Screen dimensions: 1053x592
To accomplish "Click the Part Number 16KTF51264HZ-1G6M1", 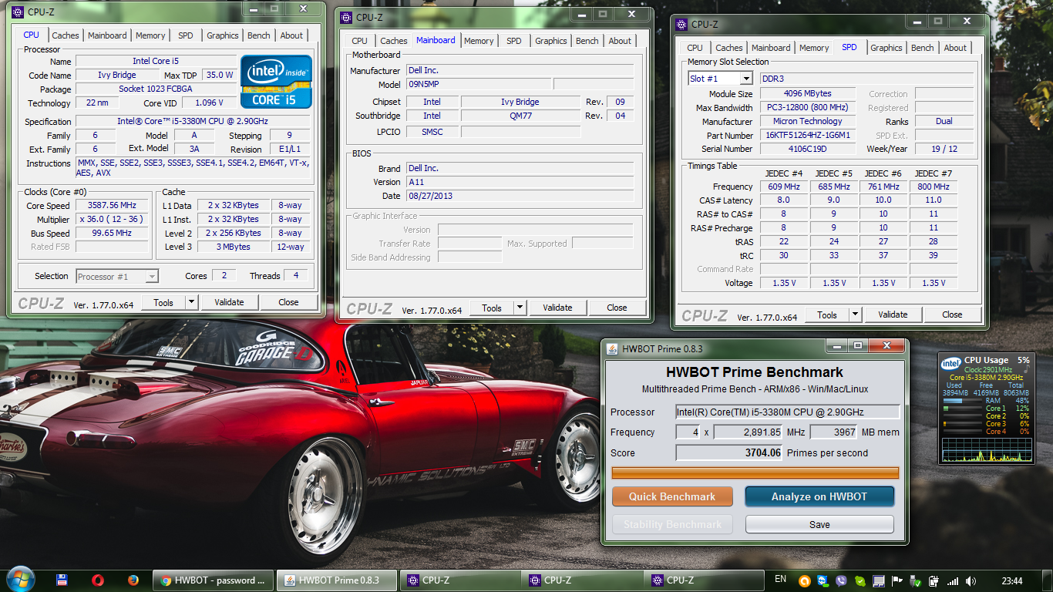I will click(x=807, y=135).
